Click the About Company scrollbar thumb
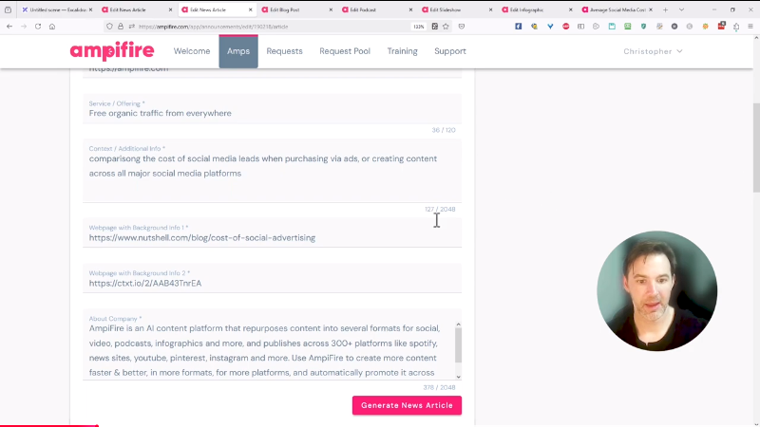 [x=458, y=345]
